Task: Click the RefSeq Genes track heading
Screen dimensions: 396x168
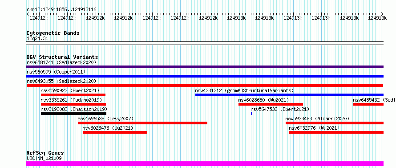Action: 45,153
